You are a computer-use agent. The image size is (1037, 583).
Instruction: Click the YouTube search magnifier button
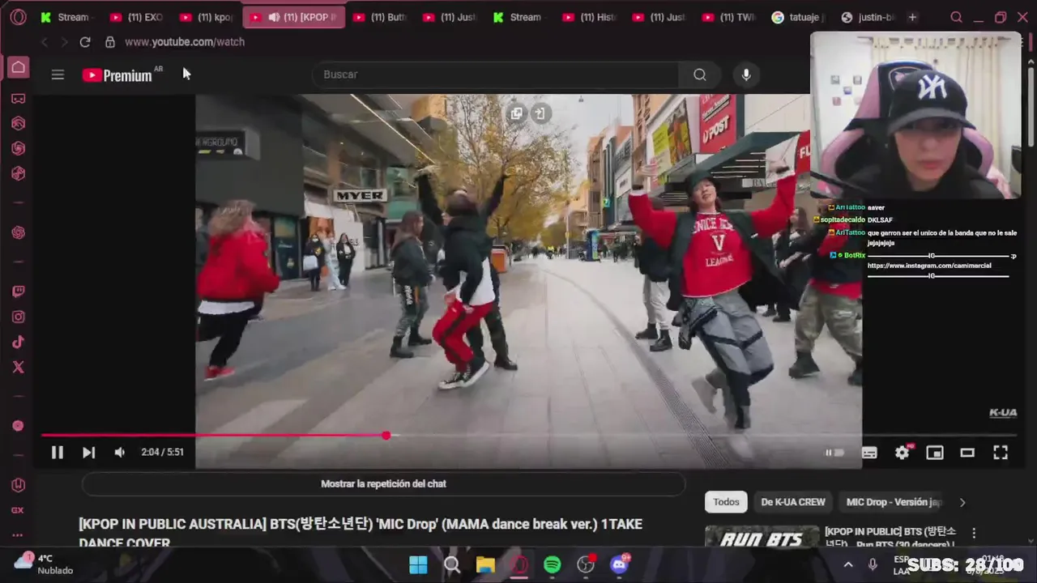click(700, 74)
